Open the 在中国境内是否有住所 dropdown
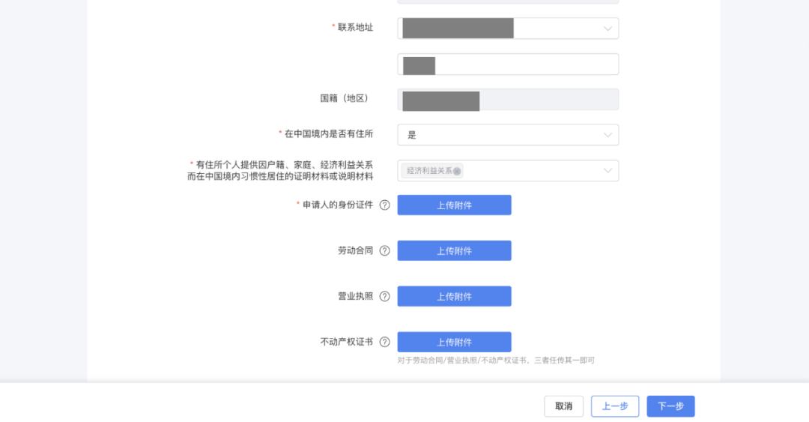 point(607,136)
